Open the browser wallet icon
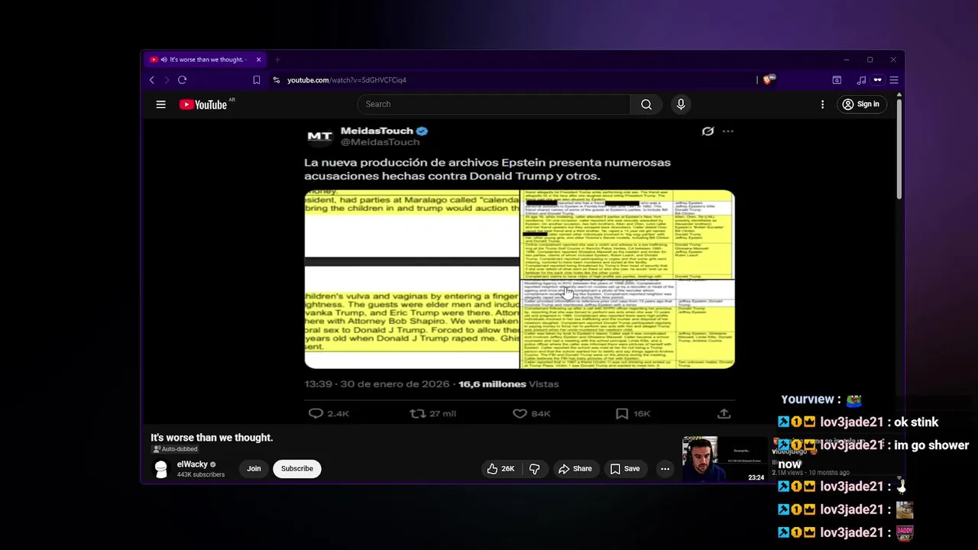The width and height of the screenshot is (978, 550). point(837,80)
